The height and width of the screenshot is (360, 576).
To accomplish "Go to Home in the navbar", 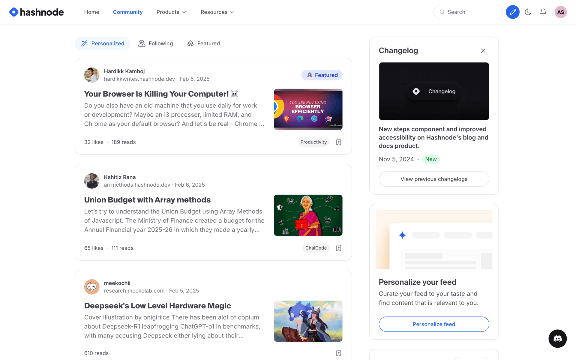I will tap(91, 12).
